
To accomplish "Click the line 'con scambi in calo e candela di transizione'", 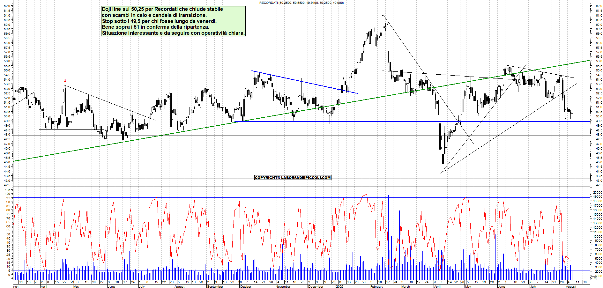I will (154, 15).
